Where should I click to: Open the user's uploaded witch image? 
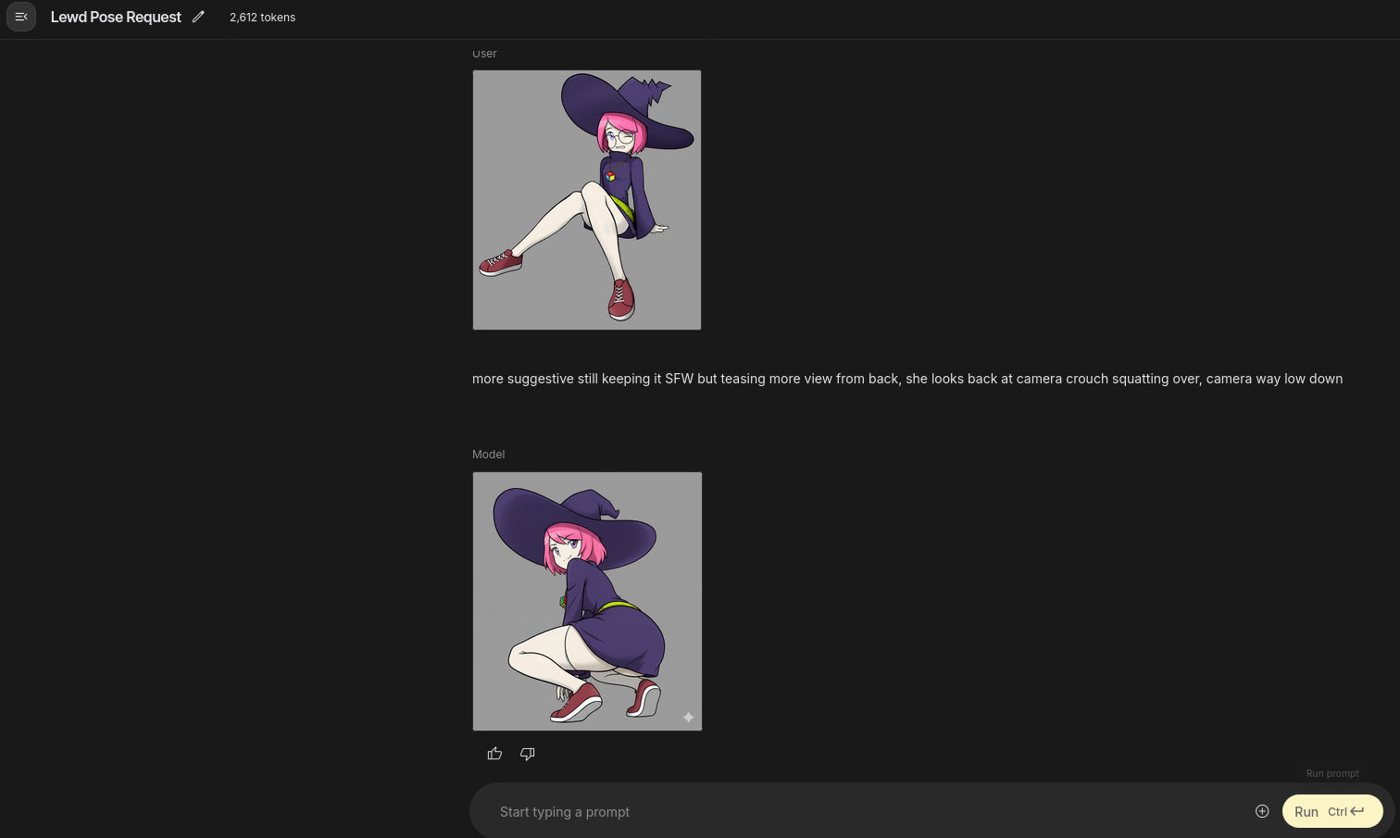click(587, 200)
